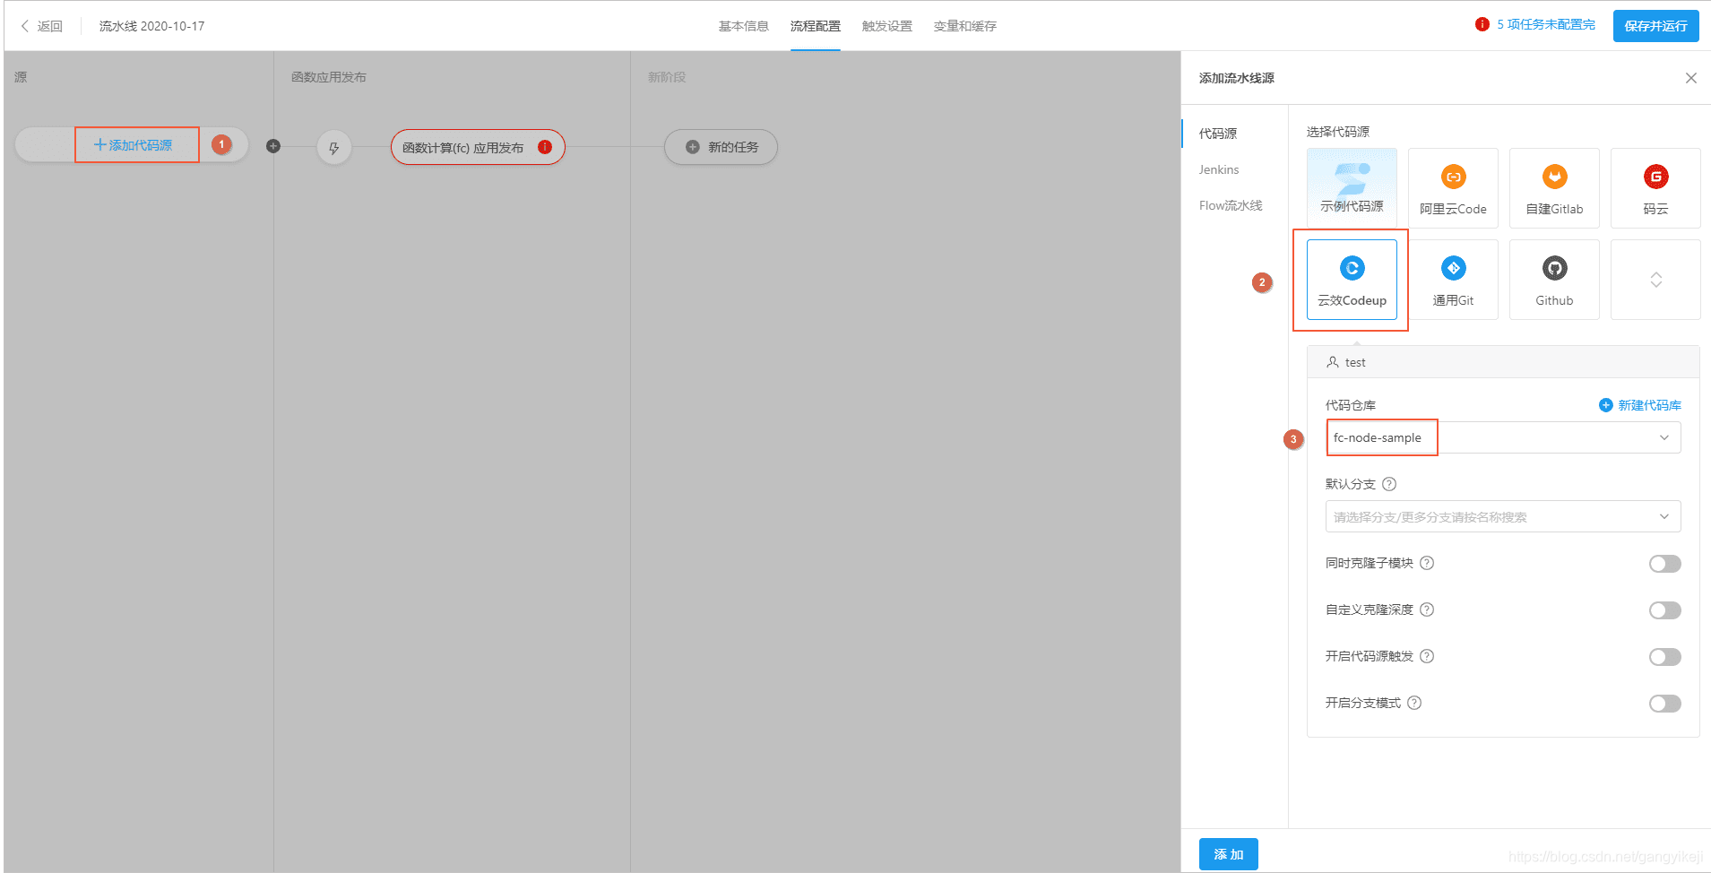Click the red warning badge on 函数计算 task

[x=545, y=147]
